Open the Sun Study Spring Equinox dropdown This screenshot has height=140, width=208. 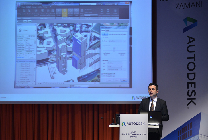115,41
